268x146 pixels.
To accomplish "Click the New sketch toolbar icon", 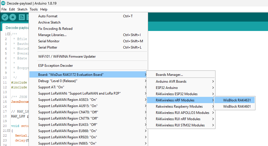I will pyautogui.click(x=22, y=17).
